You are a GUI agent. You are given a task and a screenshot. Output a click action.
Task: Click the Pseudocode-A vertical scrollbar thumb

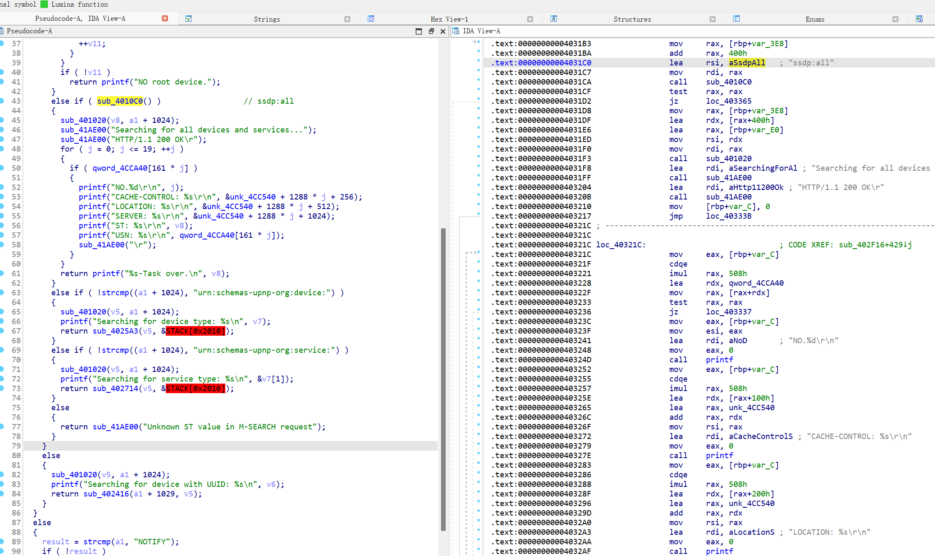(x=443, y=379)
